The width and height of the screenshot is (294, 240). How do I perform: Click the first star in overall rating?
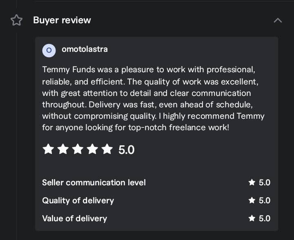(48, 149)
